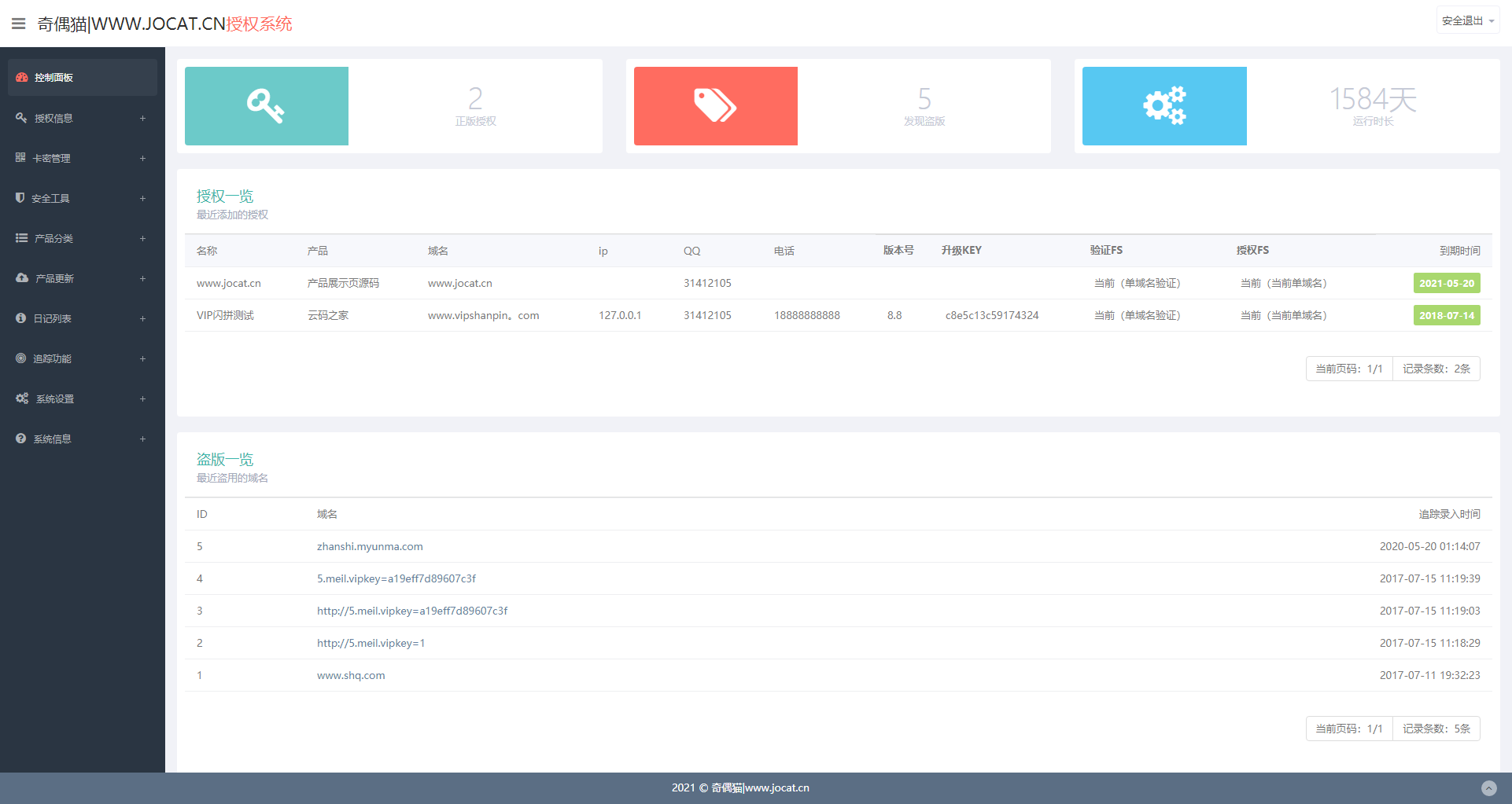Click the target icon beside 追踪功能
This screenshot has height=804, width=1512.
[x=21, y=358]
